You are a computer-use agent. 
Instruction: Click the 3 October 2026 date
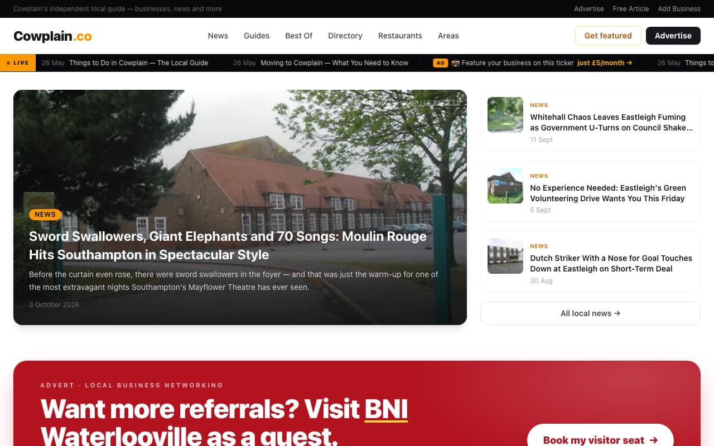pos(54,304)
